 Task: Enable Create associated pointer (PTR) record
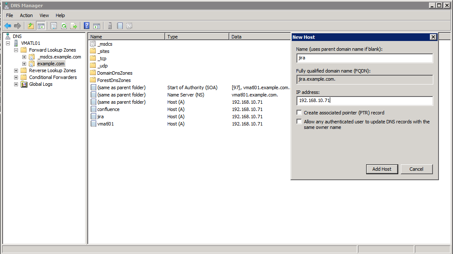pos(299,112)
